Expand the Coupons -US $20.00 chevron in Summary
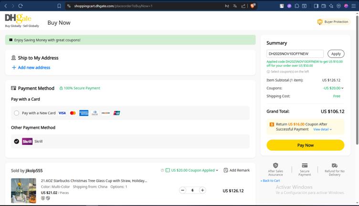This screenshot has width=359, height=206. click(x=342, y=88)
